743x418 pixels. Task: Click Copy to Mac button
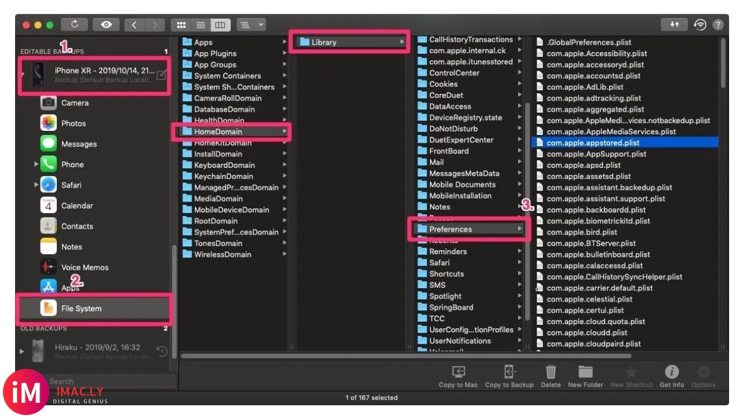click(x=458, y=376)
